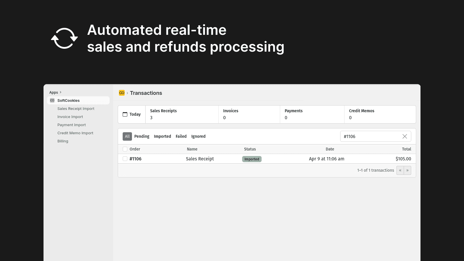Tick the checkbox for order #1106
Screen dimensions: 464x261
[x=125, y=159]
